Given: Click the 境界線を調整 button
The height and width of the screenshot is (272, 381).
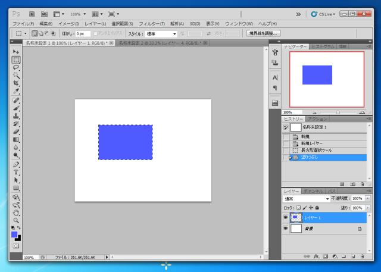Looking at the screenshot, I should 263,33.
